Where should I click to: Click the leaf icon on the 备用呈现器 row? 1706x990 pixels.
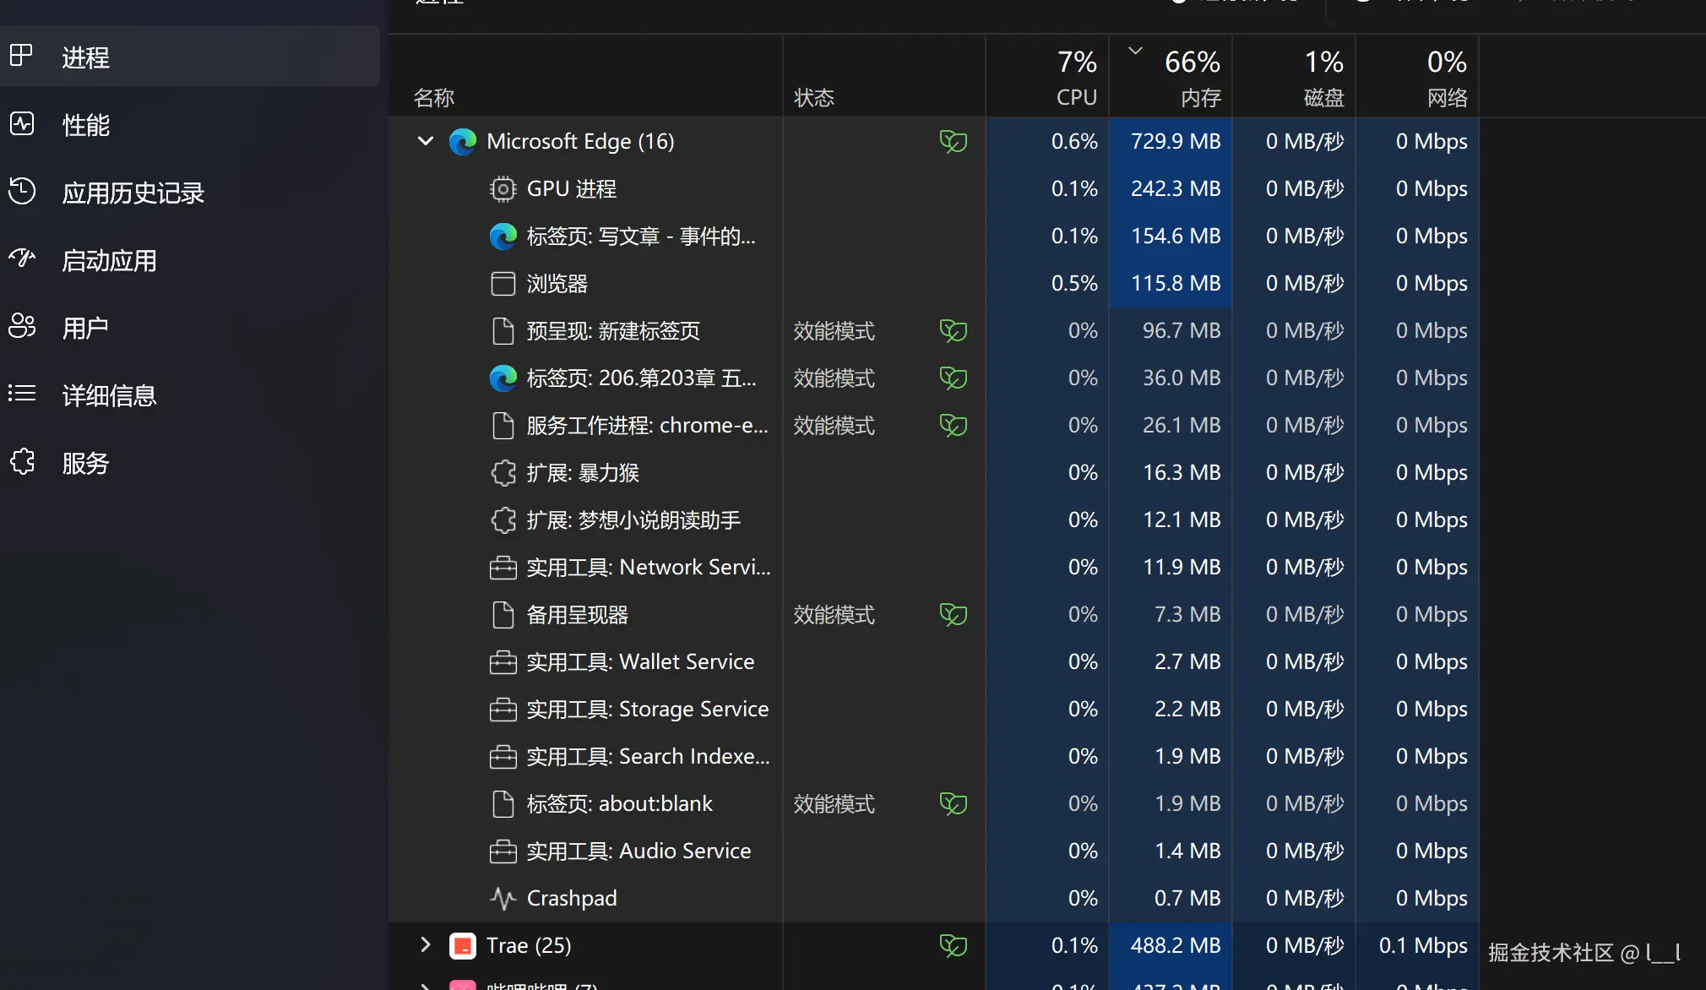point(952,614)
